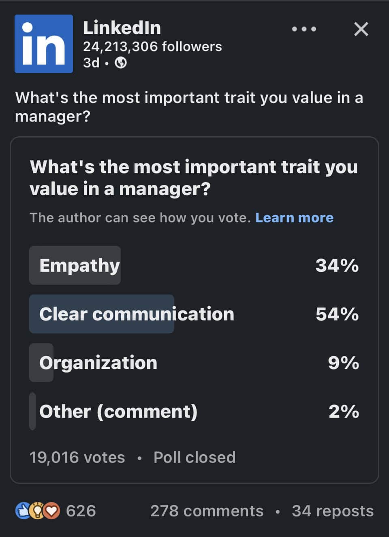View the 34 reposts
This screenshot has height=537, width=389.
[332, 511]
